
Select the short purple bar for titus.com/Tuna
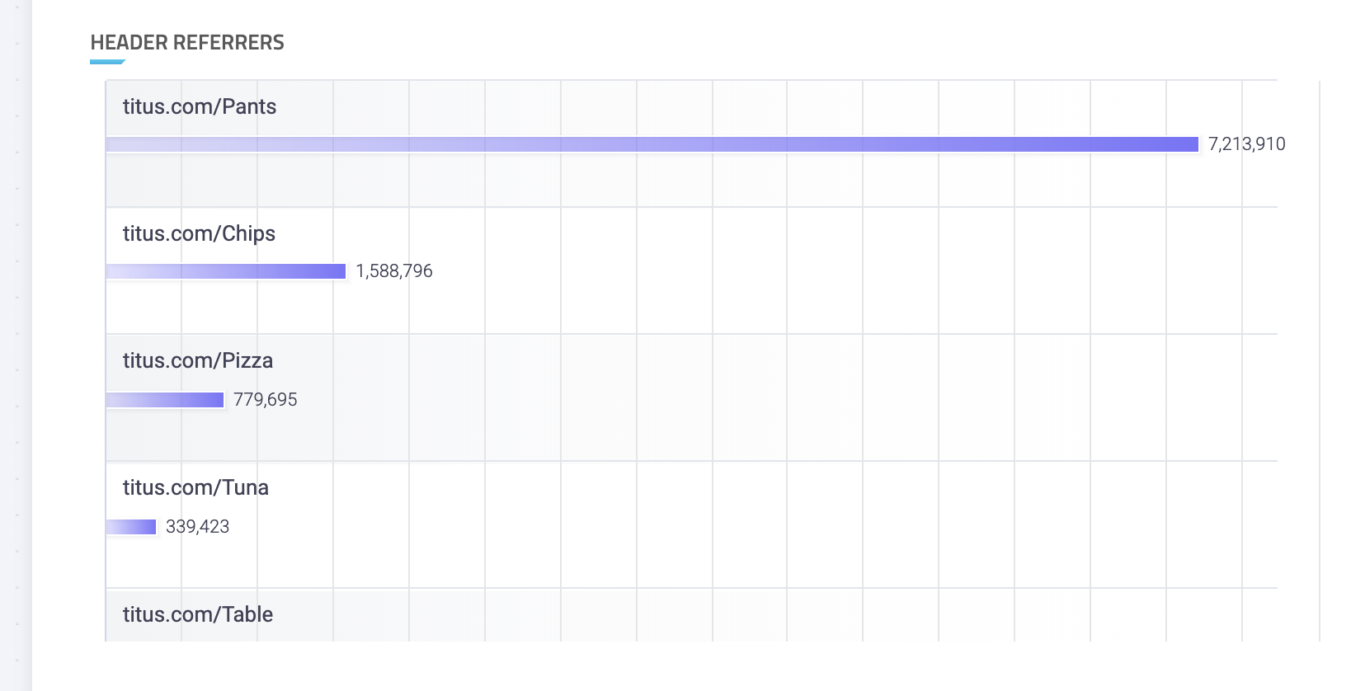coord(131,527)
